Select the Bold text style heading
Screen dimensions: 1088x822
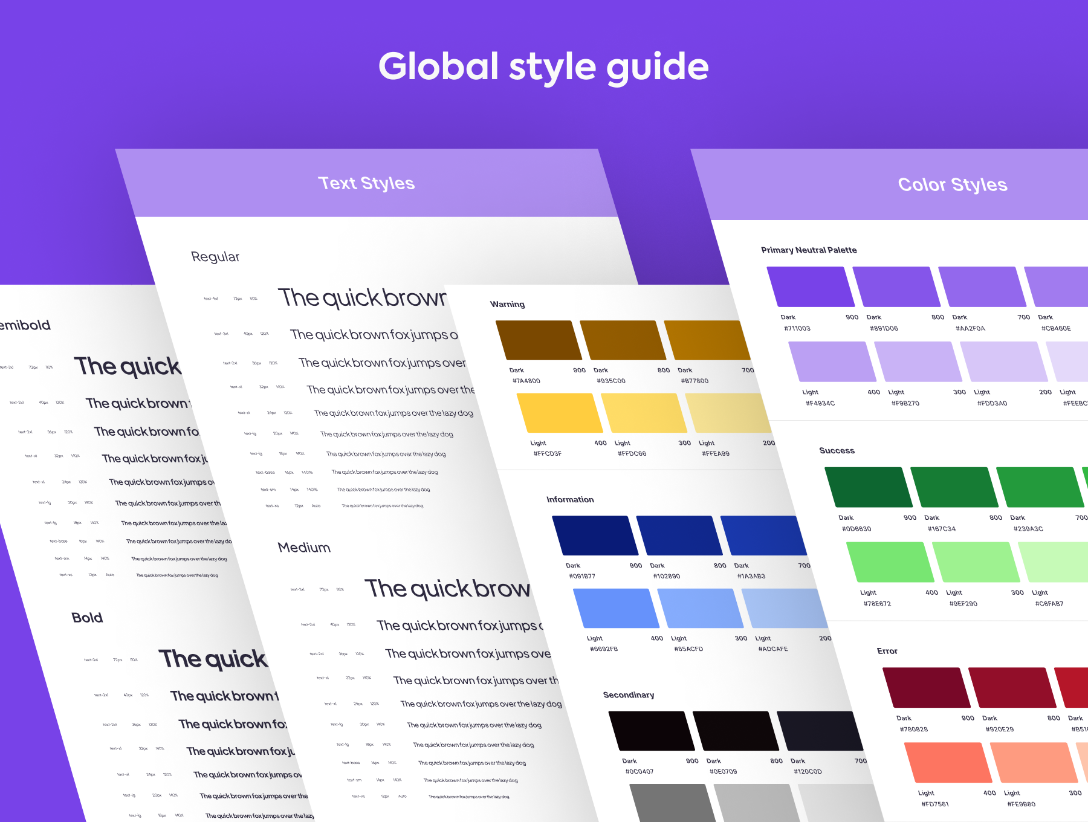(x=87, y=618)
